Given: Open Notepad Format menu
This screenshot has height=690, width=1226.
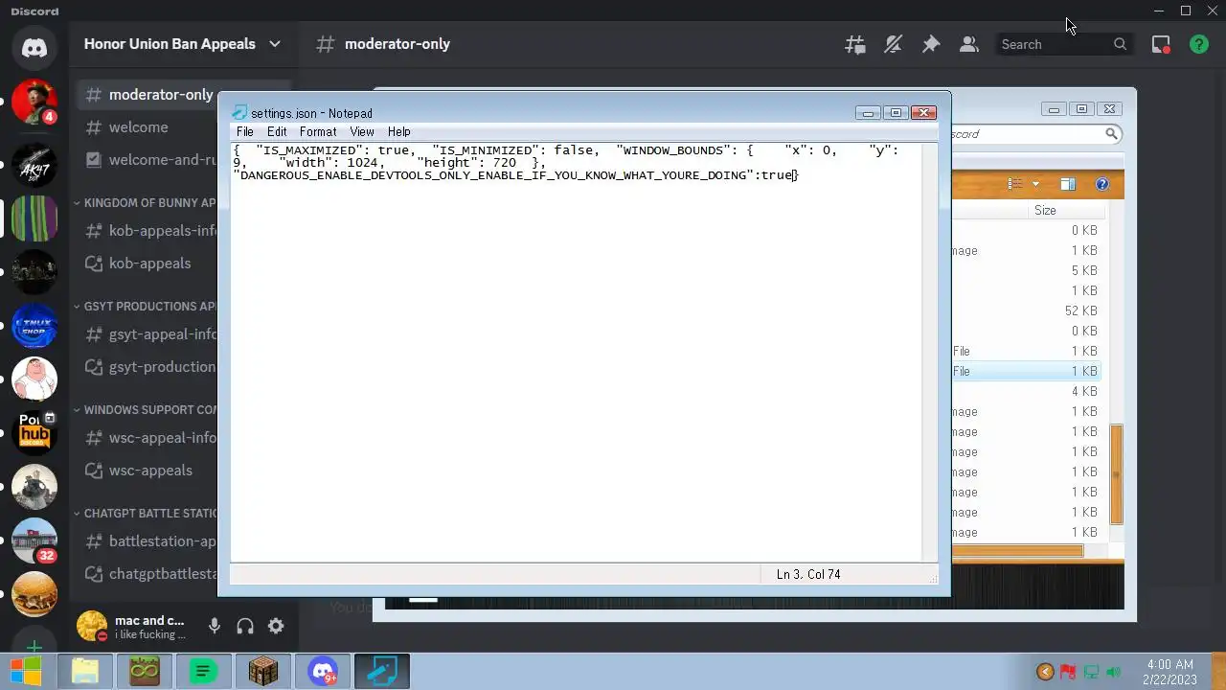Looking at the screenshot, I should (x=318, y=131).
